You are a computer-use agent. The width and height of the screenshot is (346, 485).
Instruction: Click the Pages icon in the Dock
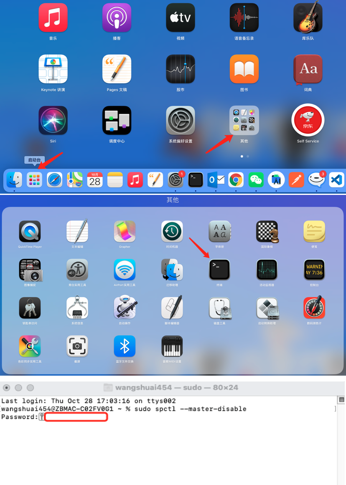pos(155,180)
